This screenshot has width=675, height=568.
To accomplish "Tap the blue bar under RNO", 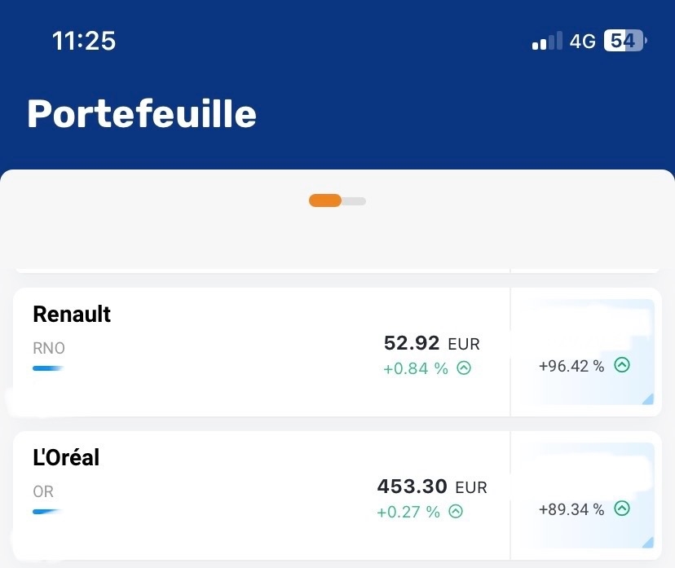I will click(x=48, y=368).
